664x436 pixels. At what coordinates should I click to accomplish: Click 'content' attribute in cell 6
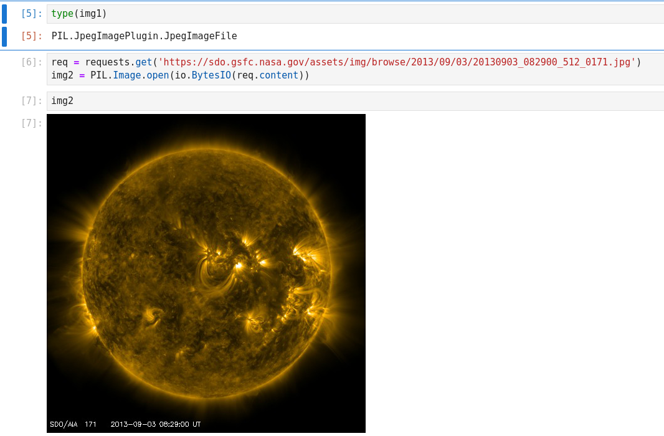(280, 75)
